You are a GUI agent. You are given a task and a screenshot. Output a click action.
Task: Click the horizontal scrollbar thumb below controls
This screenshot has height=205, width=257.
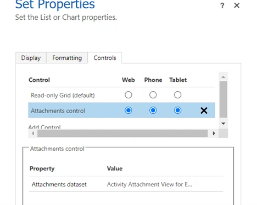pos(122,134)
